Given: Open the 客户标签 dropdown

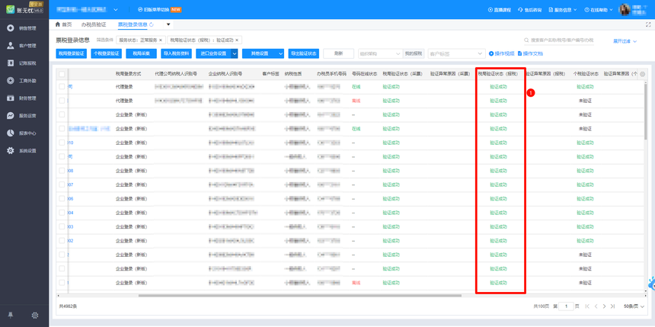Looking at the screenshot, I should coord(456,53).
